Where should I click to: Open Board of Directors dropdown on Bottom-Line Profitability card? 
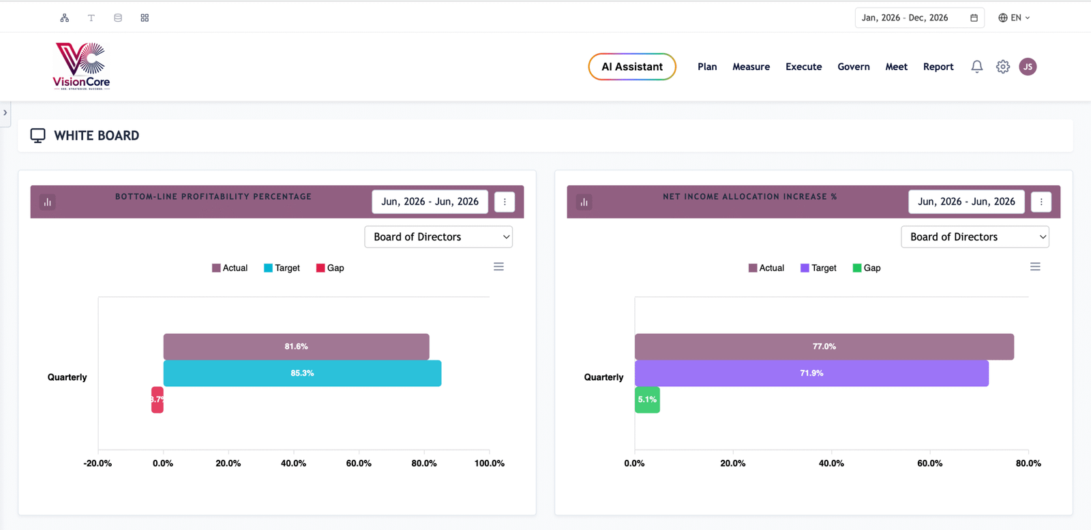click(x=438, y=237)
